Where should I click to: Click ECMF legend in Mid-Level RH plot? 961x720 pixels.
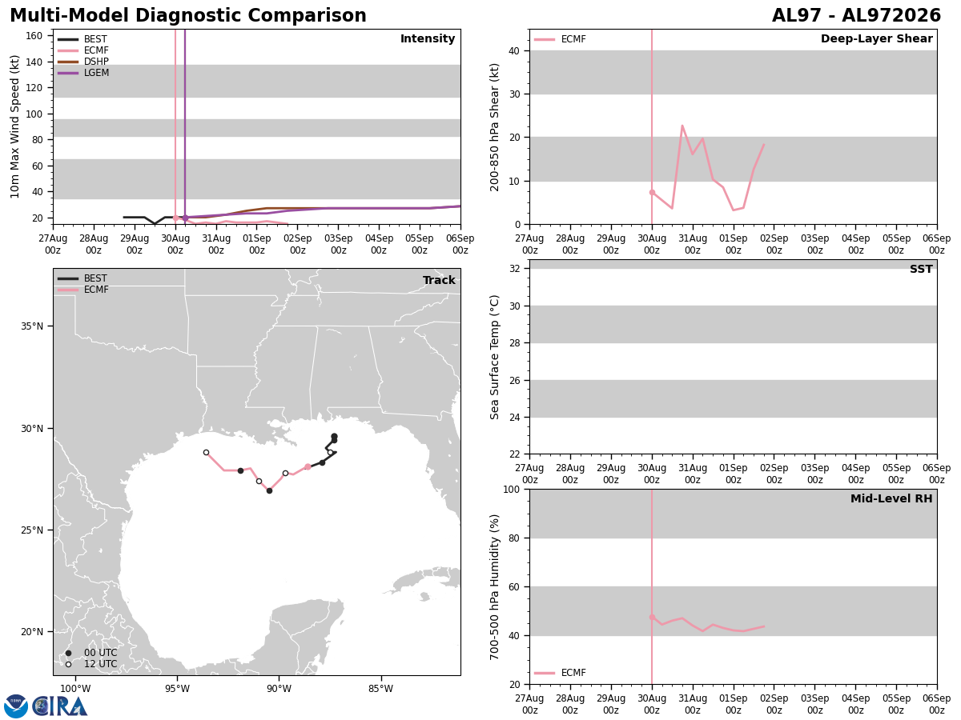561,673
